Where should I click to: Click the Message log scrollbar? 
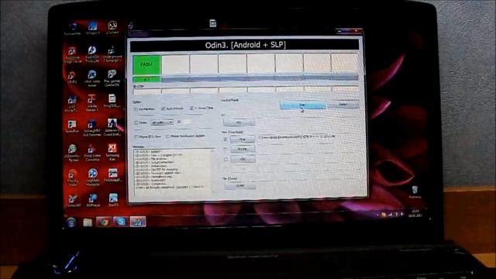coord(212,170)
